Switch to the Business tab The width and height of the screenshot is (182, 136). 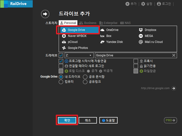(x=88, y=23)
